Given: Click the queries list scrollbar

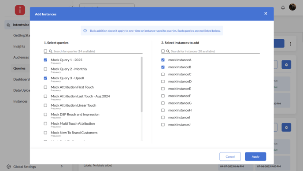Looking at the screenshot, I should [x=142, y=84].
